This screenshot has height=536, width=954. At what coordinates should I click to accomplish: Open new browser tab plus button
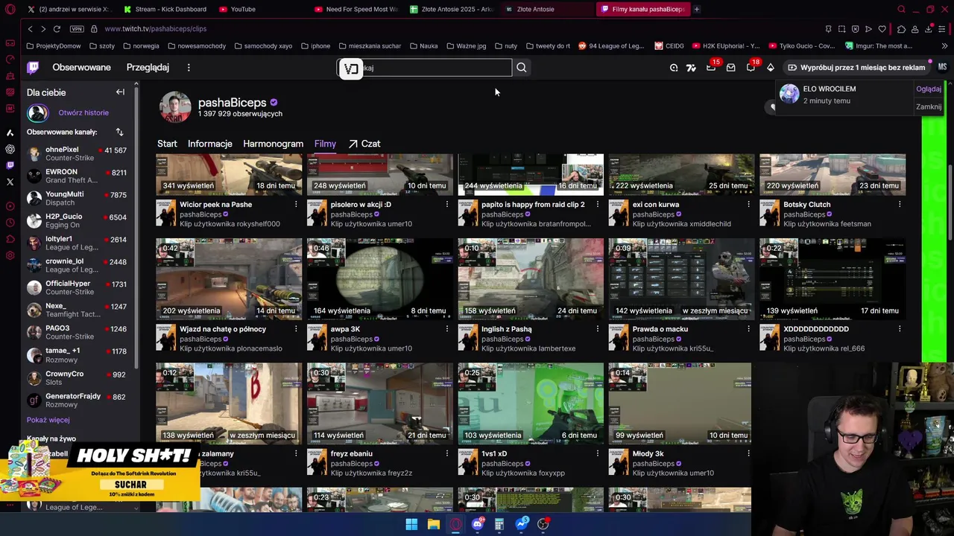[x=697, y=9]
